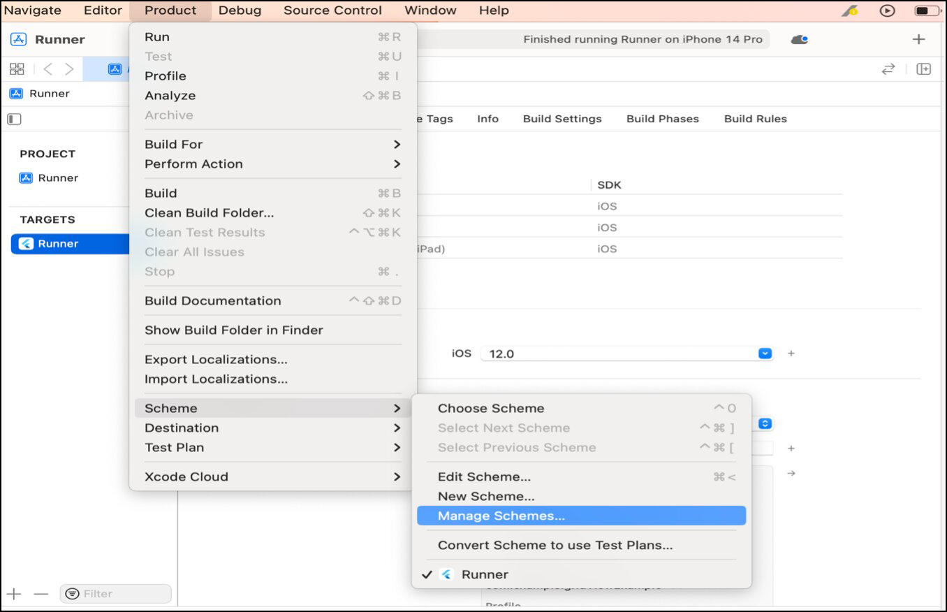This screenshot has height=612, width=947.
Task: Select Clean Build Folder menu item
Action: pyautogui.click(x=209, y=213)
